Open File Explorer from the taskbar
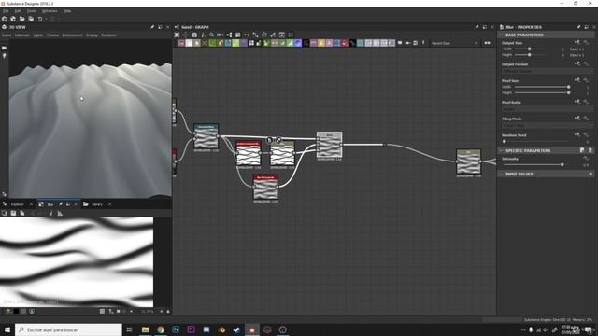Screen dimensions: 598x336 coord(146,329)
